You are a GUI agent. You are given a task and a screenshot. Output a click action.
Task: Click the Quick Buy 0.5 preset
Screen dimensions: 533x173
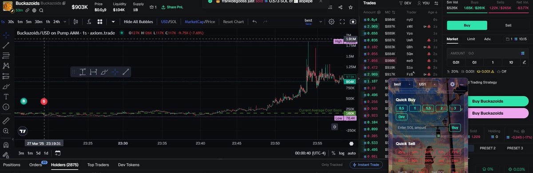tap(402, 108)
